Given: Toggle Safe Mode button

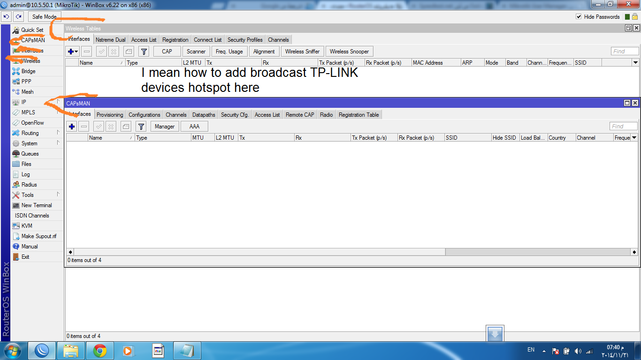Looking at the screenshot, I should (x=44, y=16).
